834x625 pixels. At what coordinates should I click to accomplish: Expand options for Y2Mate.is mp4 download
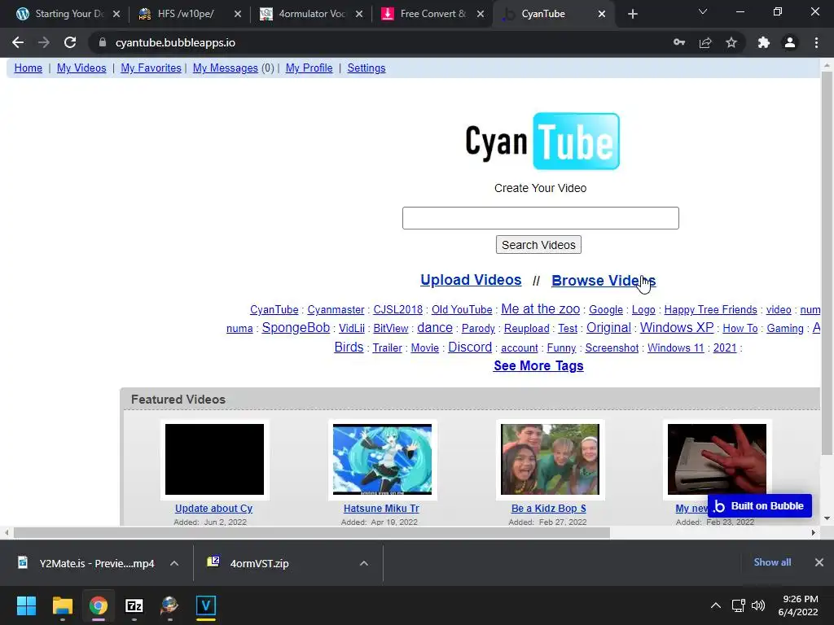point(174,563)
